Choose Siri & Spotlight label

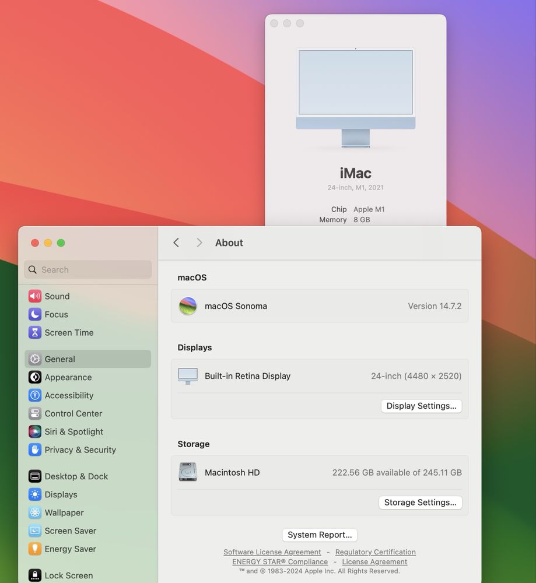tap(74, 431)
